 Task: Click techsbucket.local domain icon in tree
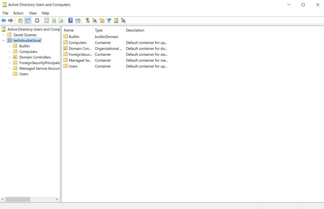(x=9, y=40)
